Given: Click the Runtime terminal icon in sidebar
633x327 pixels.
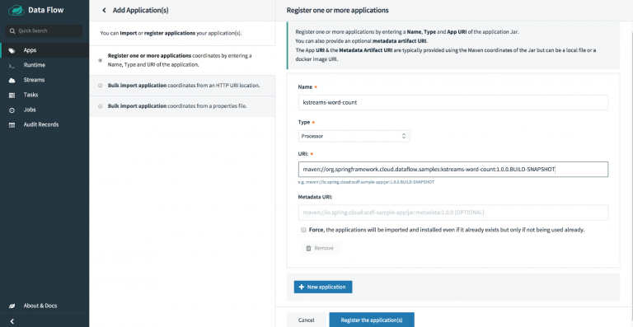Looking at the screenshot, I should 12,65.
